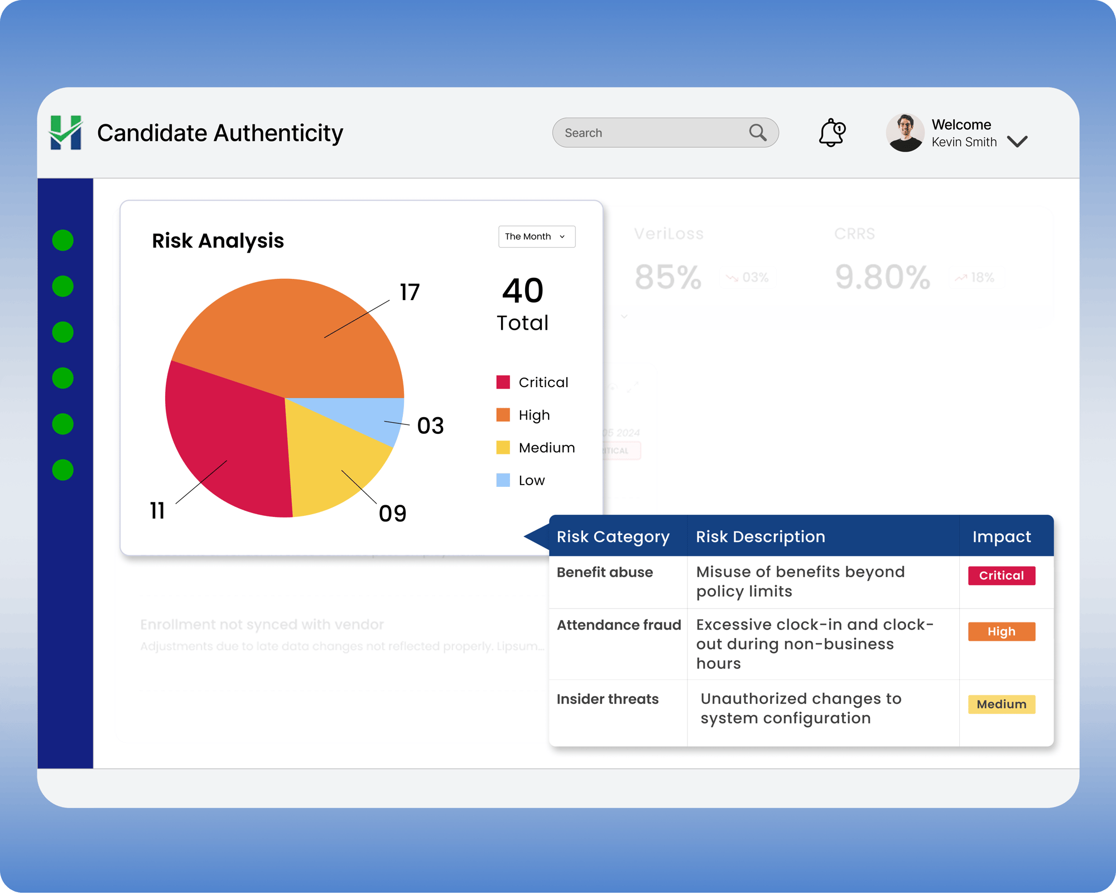Click the Critical legend red swatch
Viewport: 1116px width, 894px height.
(x=503, y=382)
